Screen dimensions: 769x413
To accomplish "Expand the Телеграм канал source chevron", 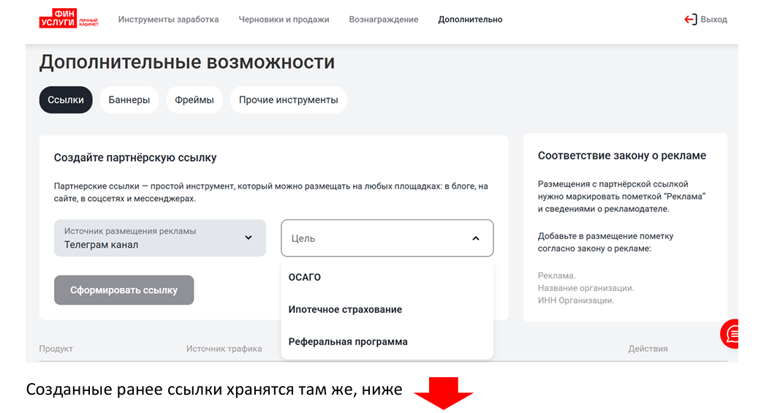I will pyautogui.click(x=248, y=238).
